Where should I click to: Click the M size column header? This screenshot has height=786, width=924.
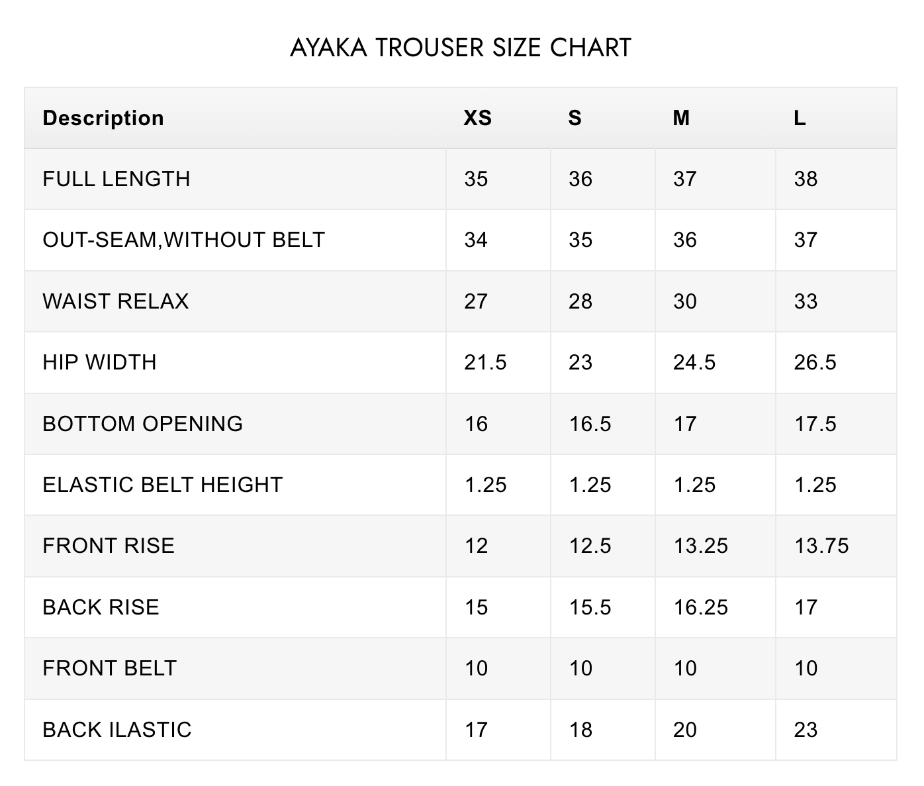(x=681, y=118)
